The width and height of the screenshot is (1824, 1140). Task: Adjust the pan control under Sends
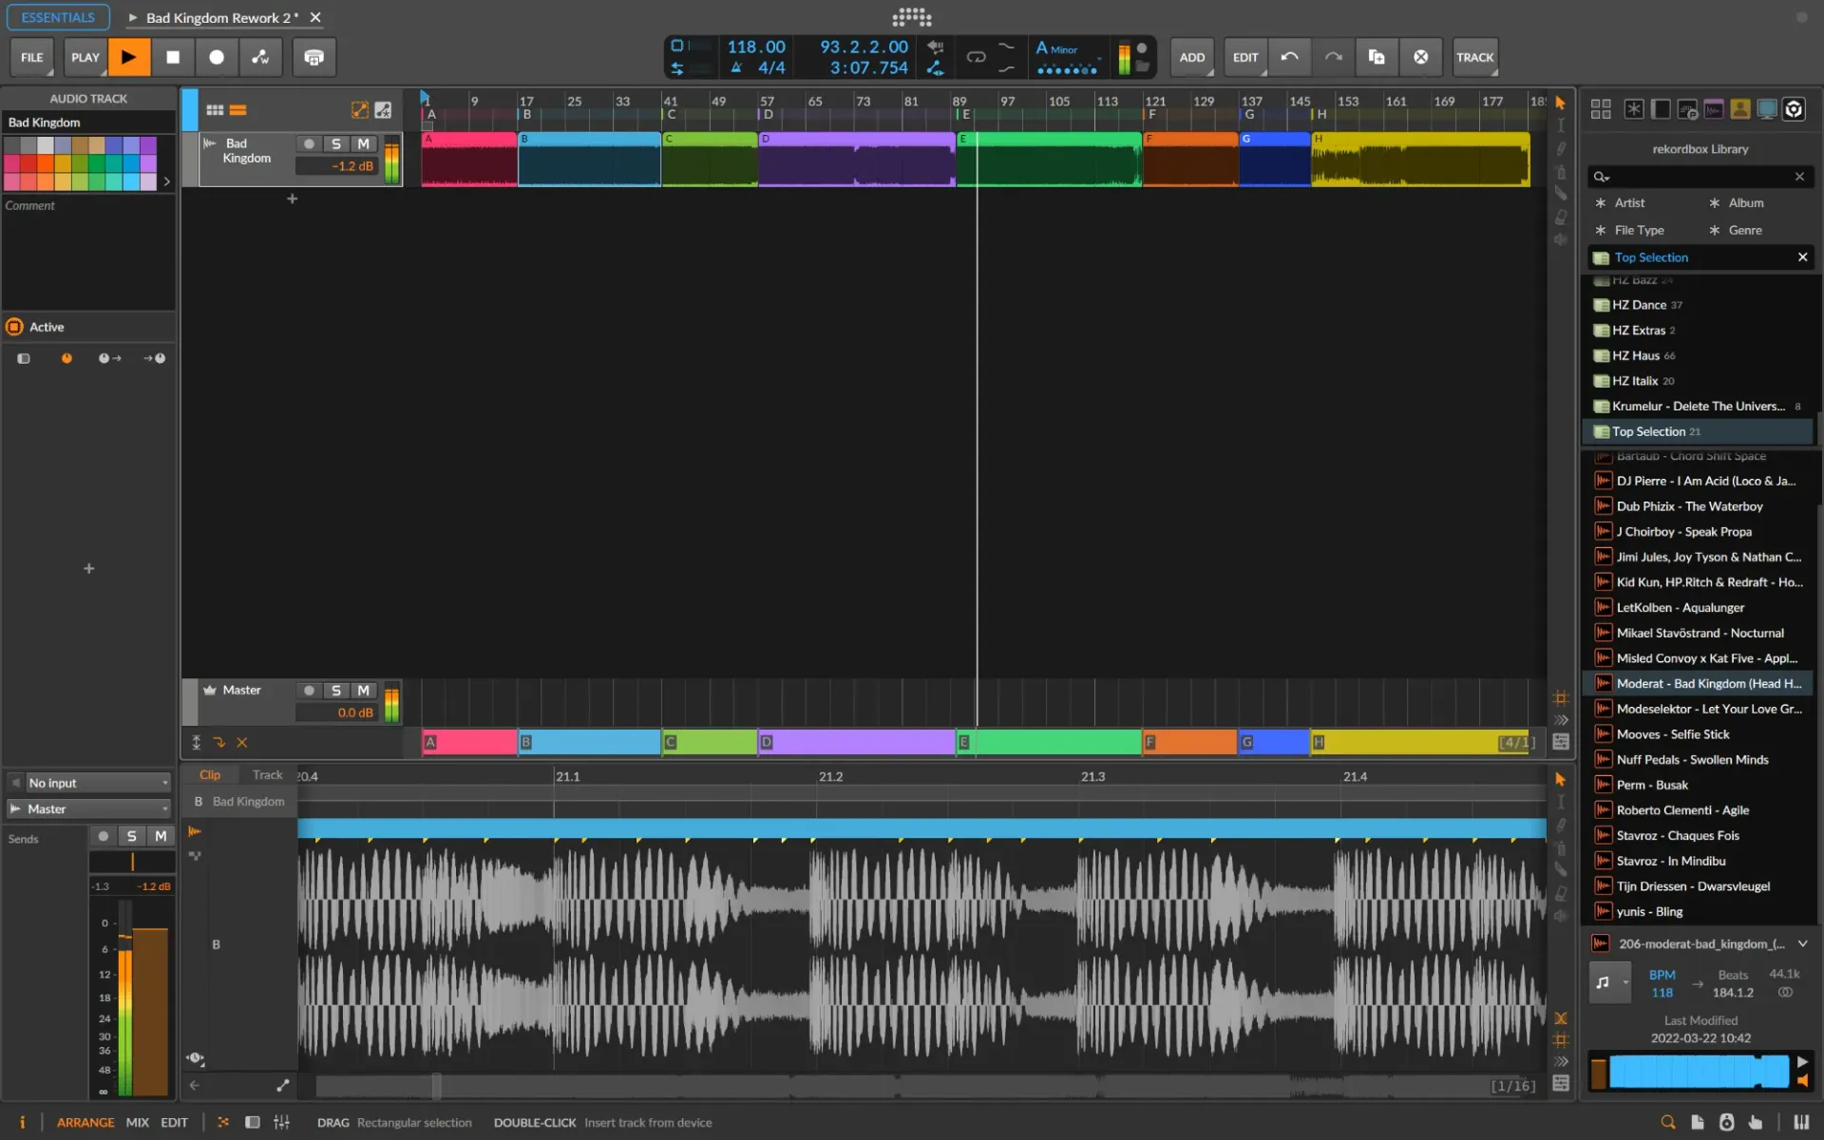point(132,862)
